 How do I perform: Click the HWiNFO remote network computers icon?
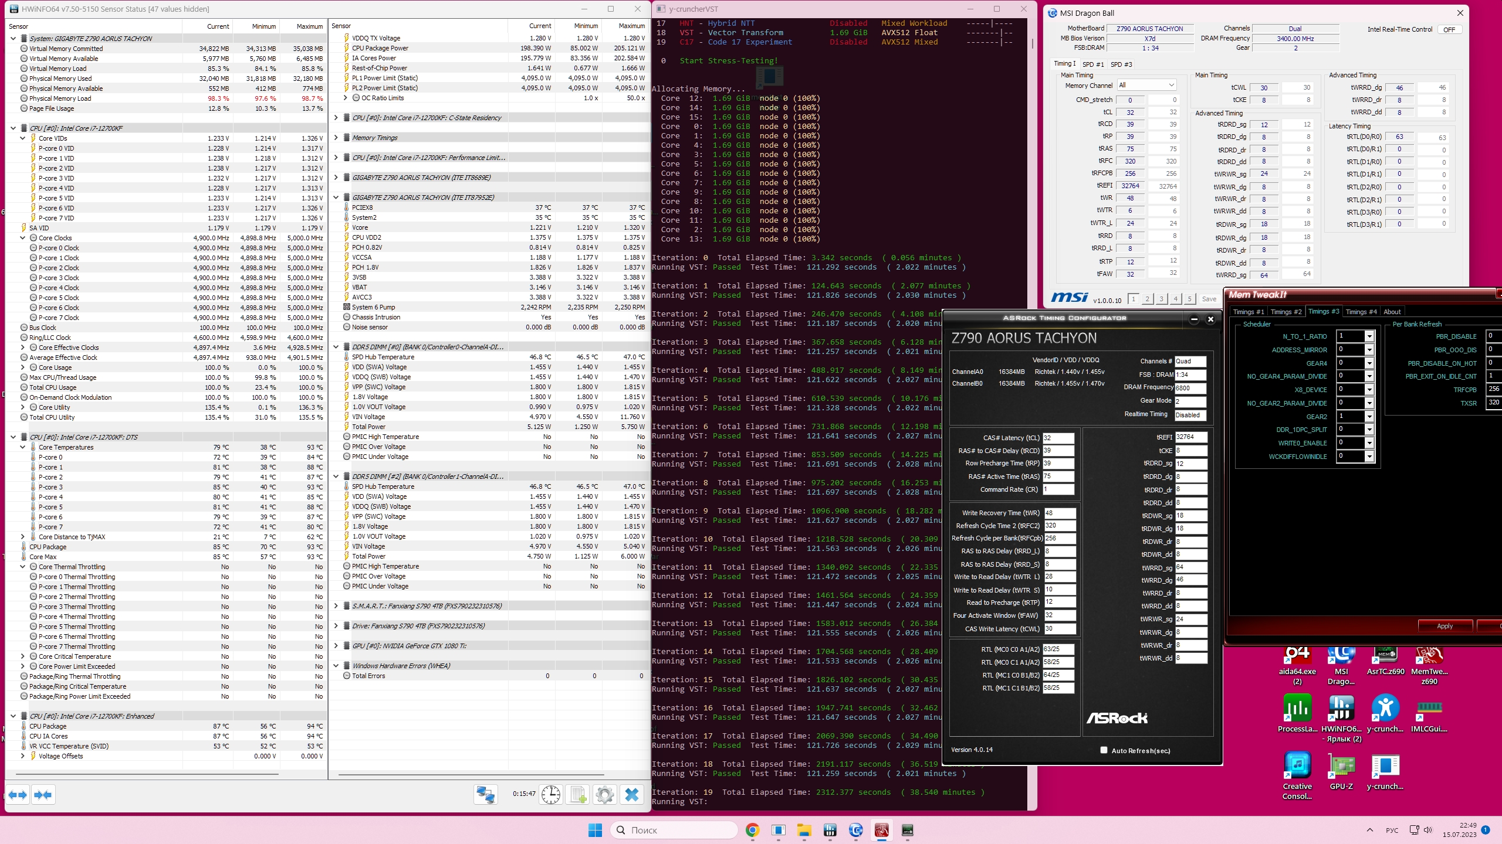pyautogui.click(x=486, y=795)
